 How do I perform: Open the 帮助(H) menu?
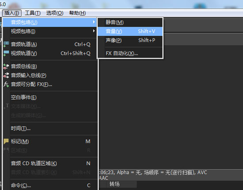77,13
